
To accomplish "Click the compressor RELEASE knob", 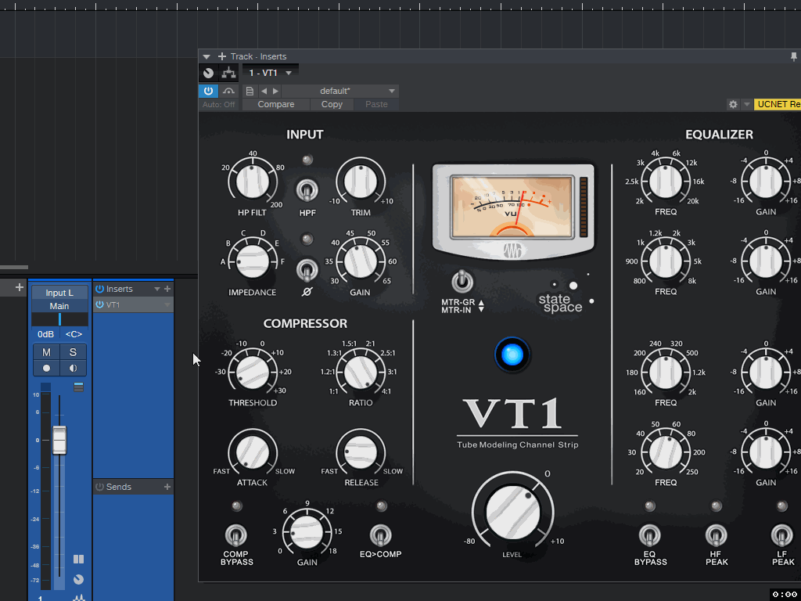I will (x=361, y=452).
